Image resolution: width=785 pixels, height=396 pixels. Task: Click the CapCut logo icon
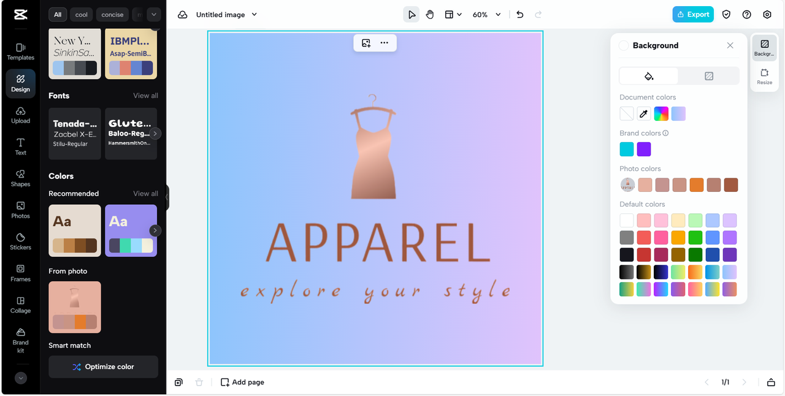[x=20, y=15]
